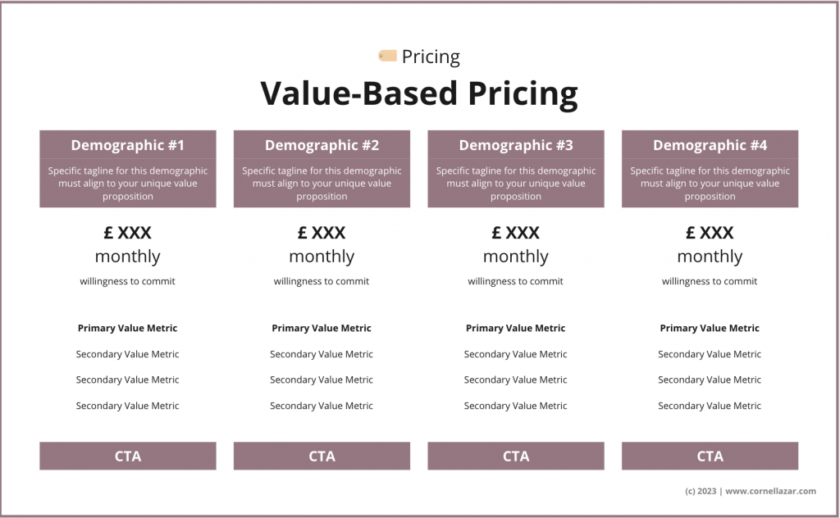Click 'monthly' label in Demographic #4 column

[710, 257]
